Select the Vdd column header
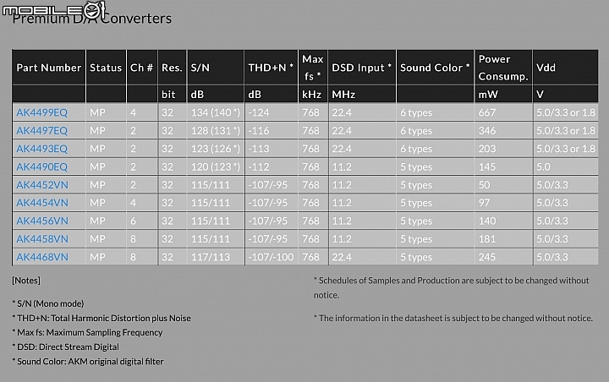The width and height of the screenshot is (609, 382). pos(546,68)
